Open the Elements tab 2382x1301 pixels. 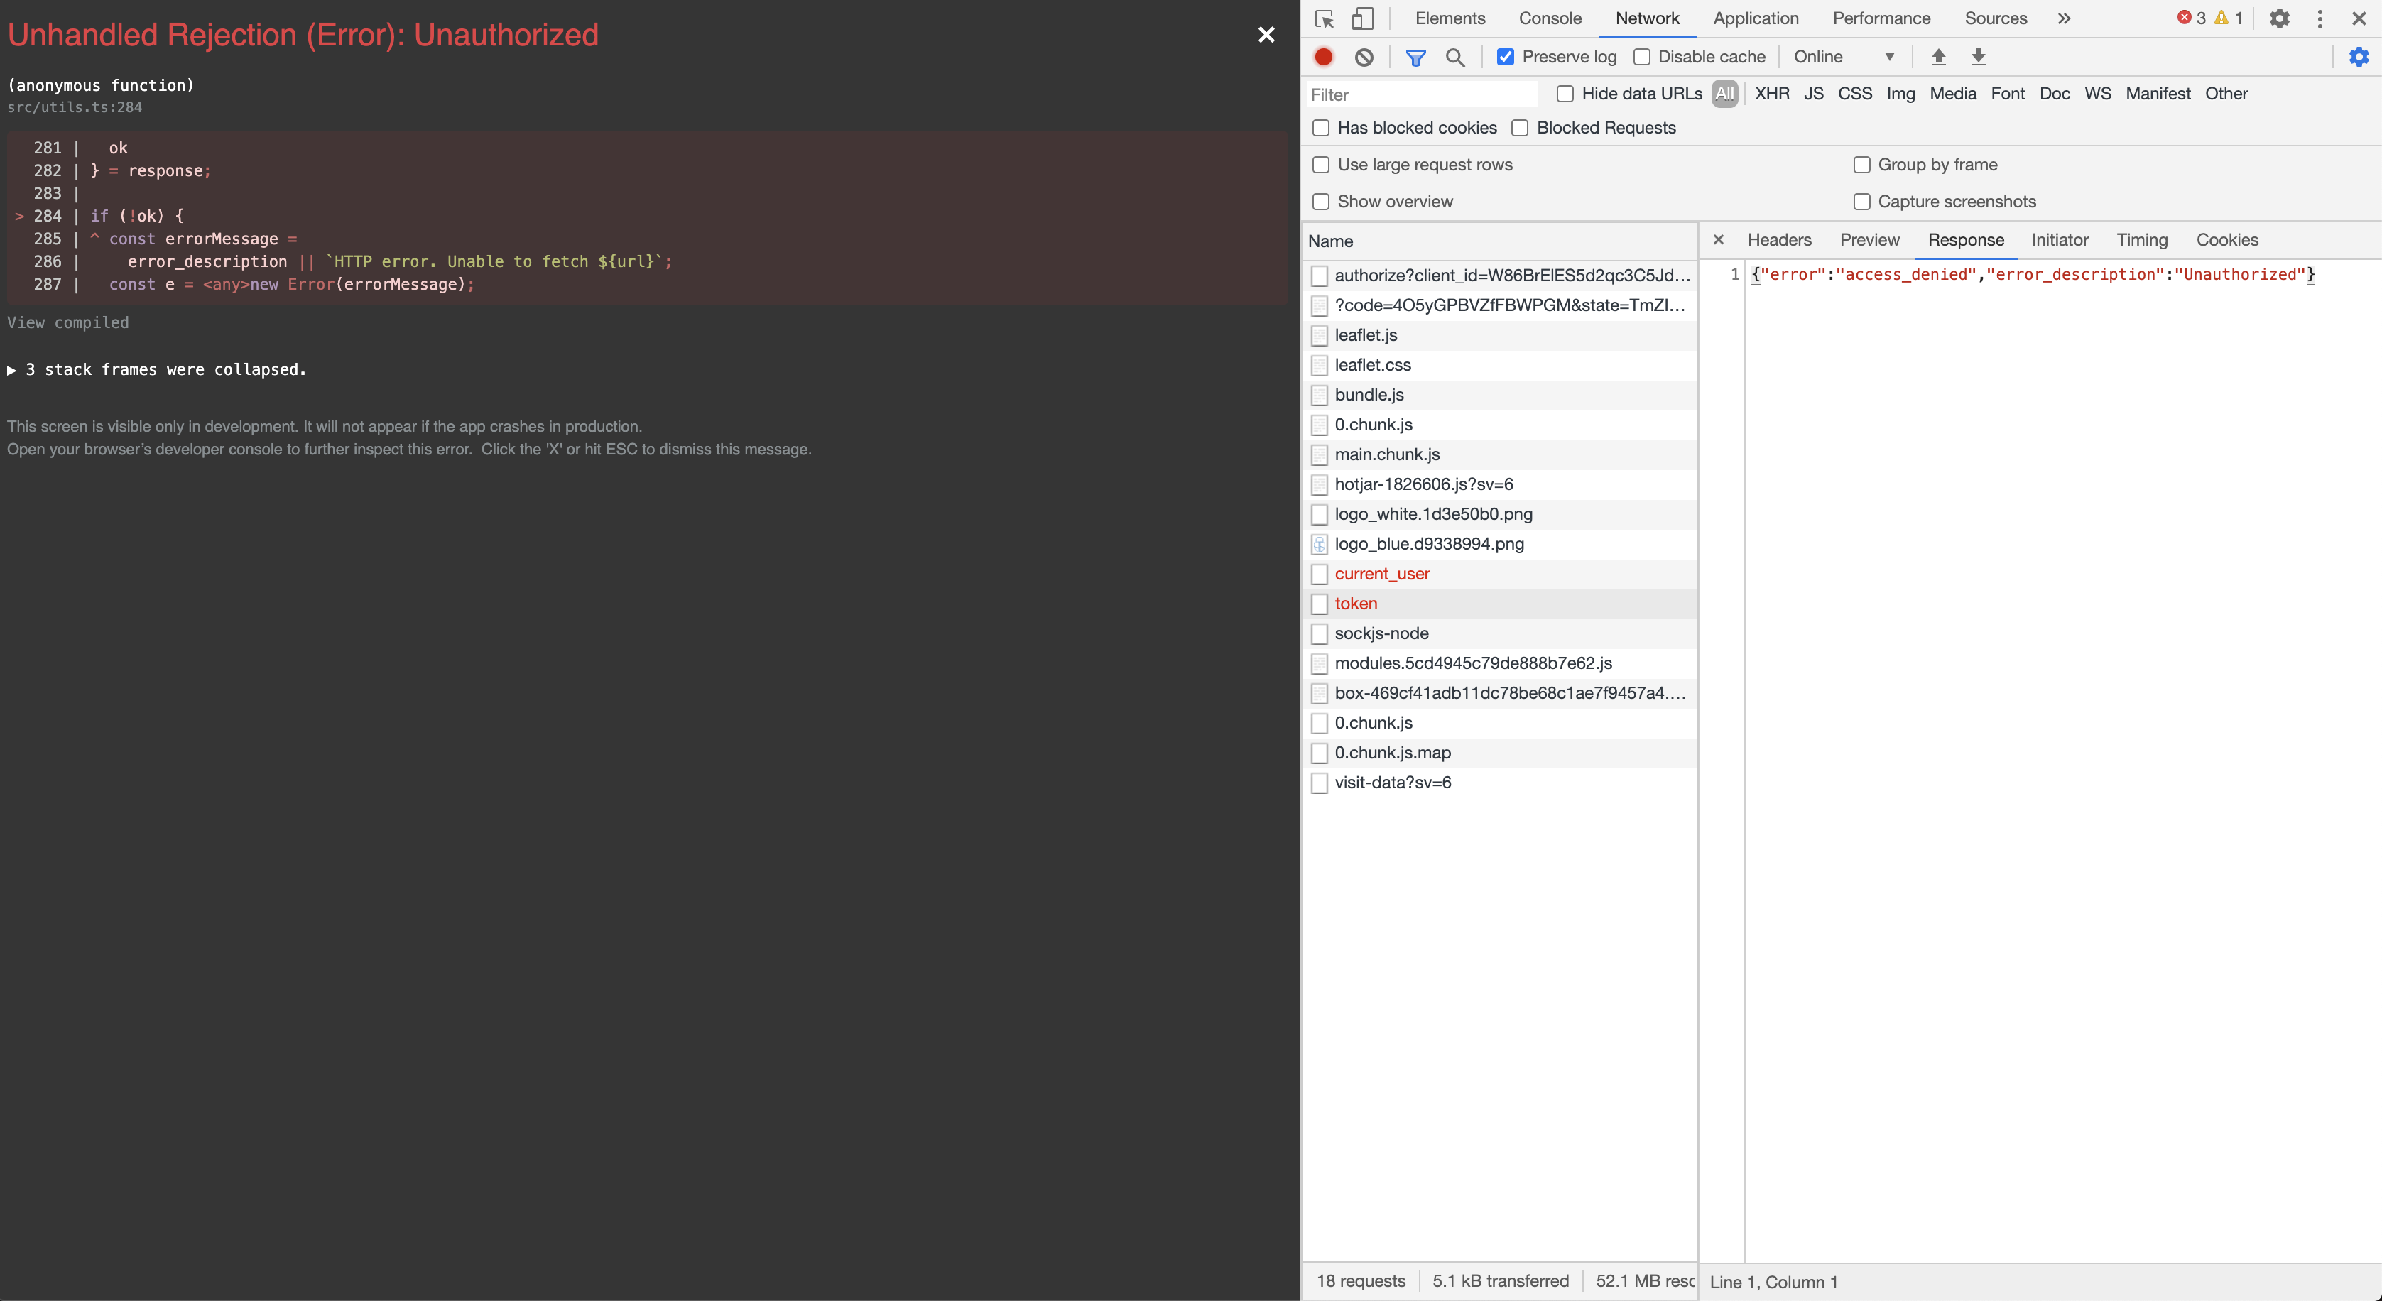coord(1450,18)
